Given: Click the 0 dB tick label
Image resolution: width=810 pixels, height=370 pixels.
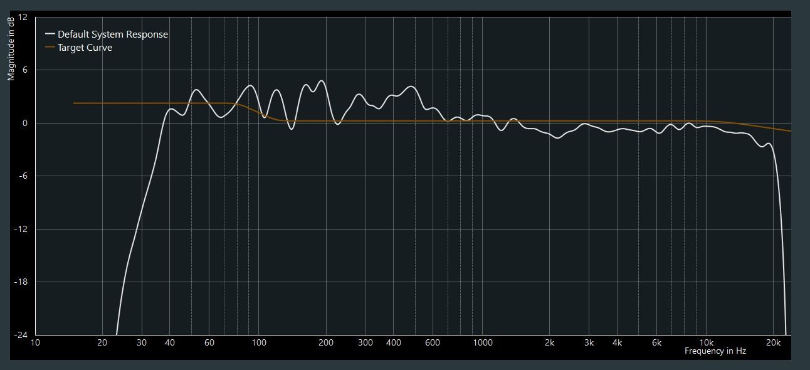Looking at the screenshot, I should [25, 123].
